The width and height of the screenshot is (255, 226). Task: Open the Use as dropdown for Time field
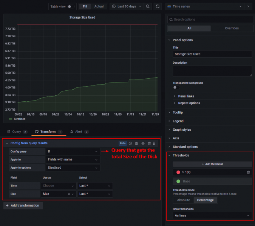click(59, 186)
